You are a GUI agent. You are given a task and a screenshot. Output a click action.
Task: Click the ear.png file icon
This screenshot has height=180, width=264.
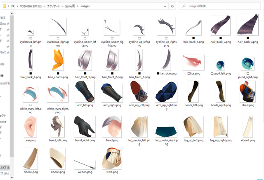[x=31, y=127]
